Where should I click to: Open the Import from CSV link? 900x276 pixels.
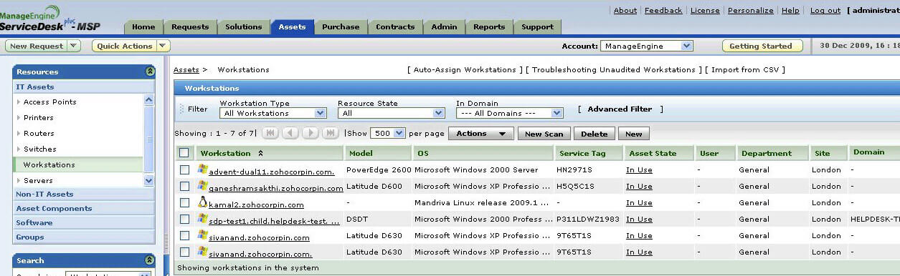pyautogui.click(x=745, y=70)
